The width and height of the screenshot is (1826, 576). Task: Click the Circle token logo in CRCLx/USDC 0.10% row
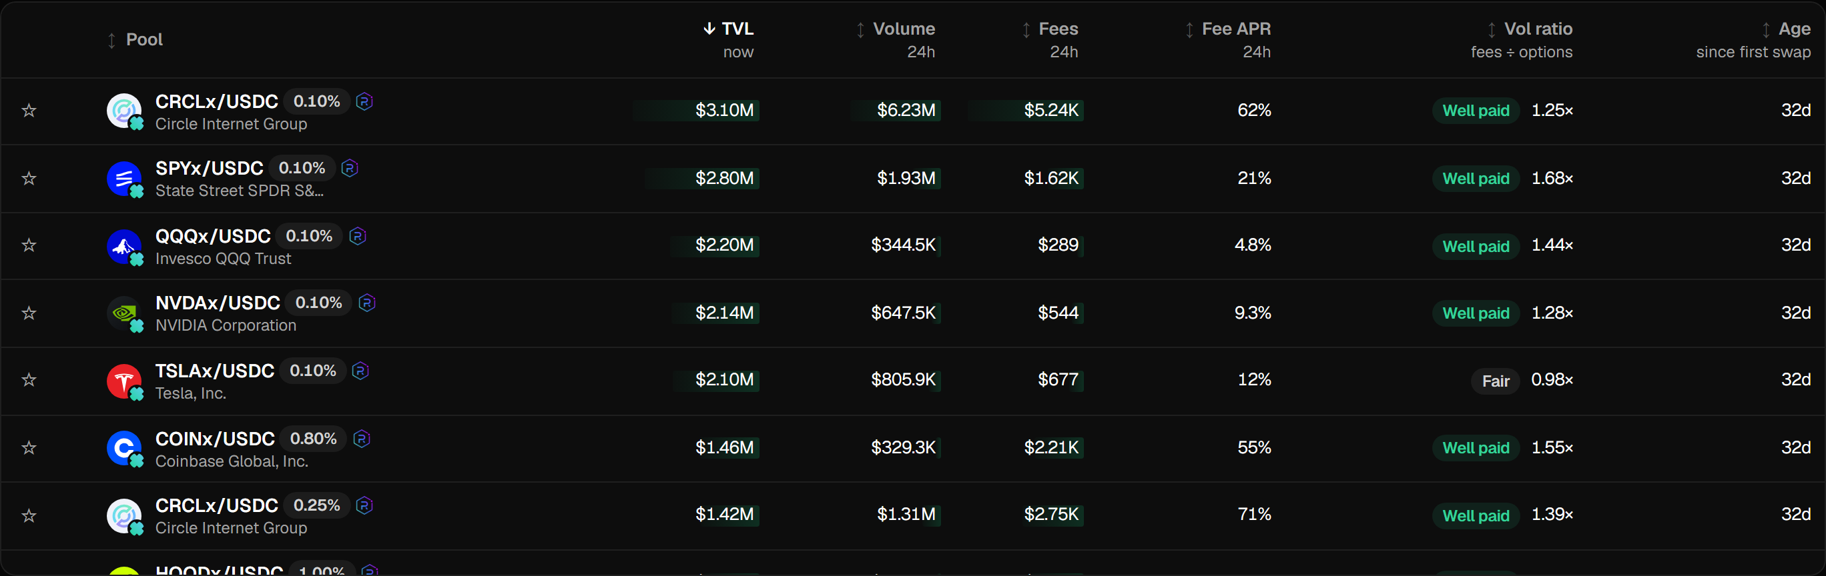click(x=124, y=111)
